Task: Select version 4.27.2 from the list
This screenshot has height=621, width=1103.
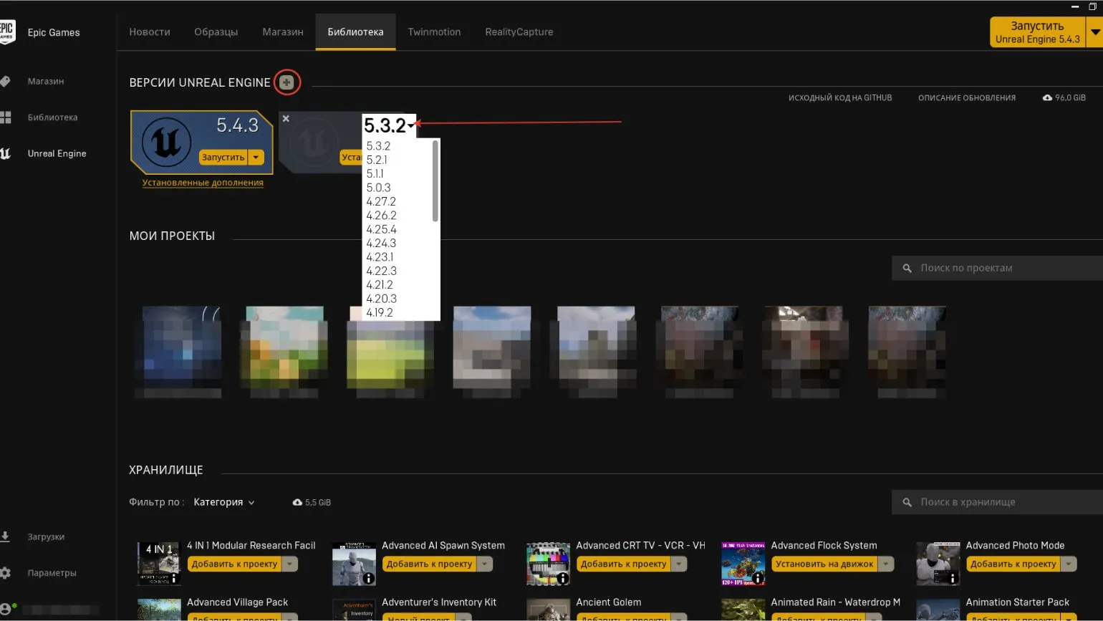Action: [x=381, y=201]
